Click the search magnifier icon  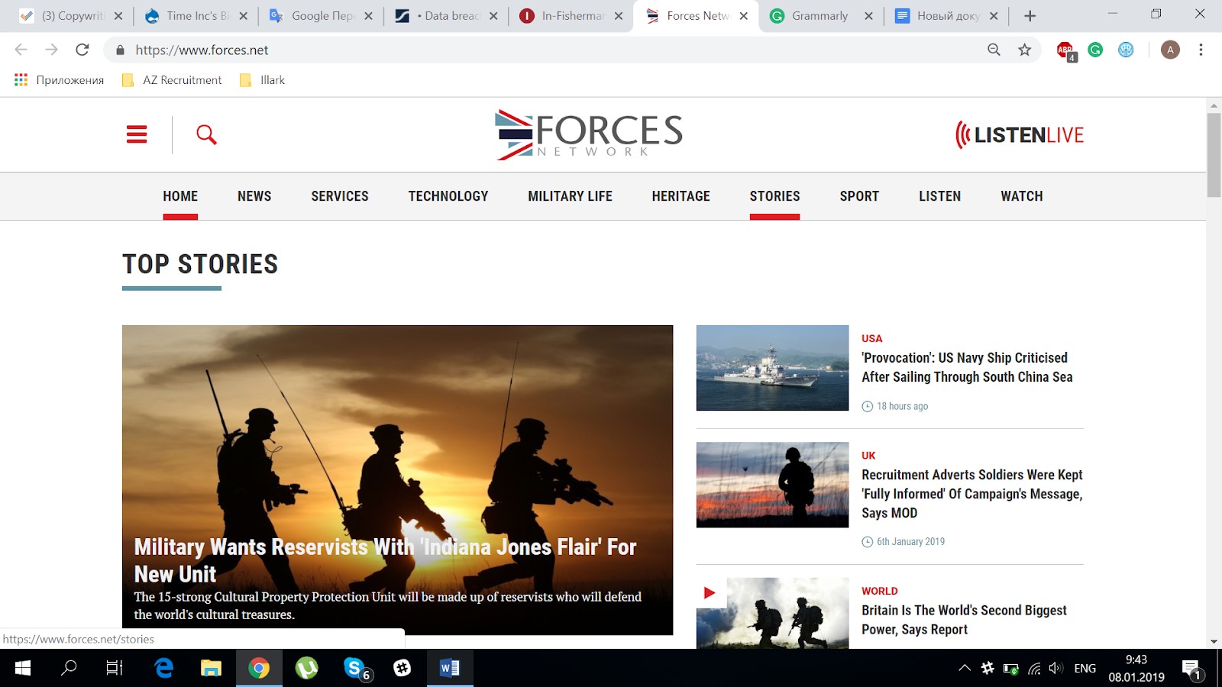click(x=205, y=134)
